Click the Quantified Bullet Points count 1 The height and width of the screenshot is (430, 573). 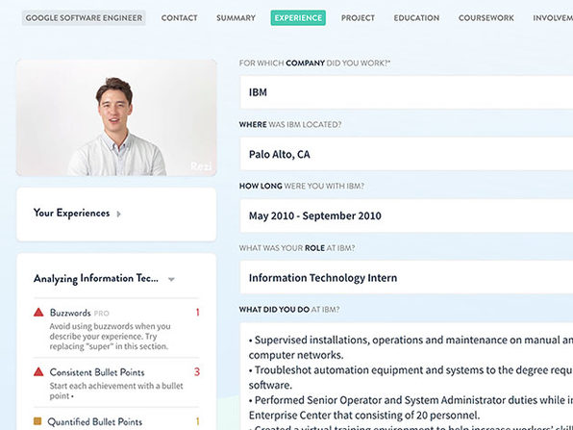pyautogui.click(x=197, y=421)
